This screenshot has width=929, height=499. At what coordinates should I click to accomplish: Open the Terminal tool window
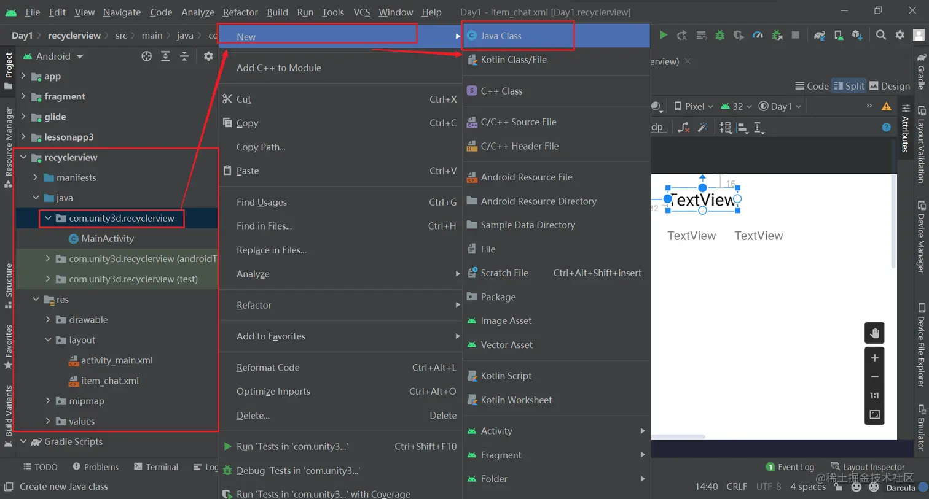coord(156,467)
